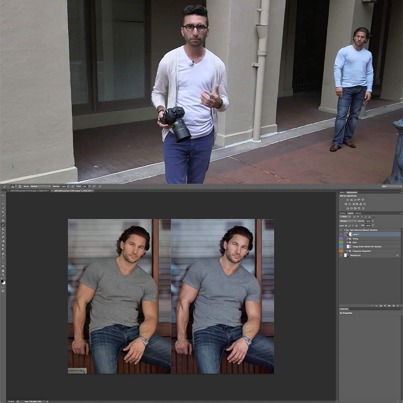Screen dimensions: 403x403
Task: Click the lock transparent pixels icon
Action: click(x=346, y=225)
